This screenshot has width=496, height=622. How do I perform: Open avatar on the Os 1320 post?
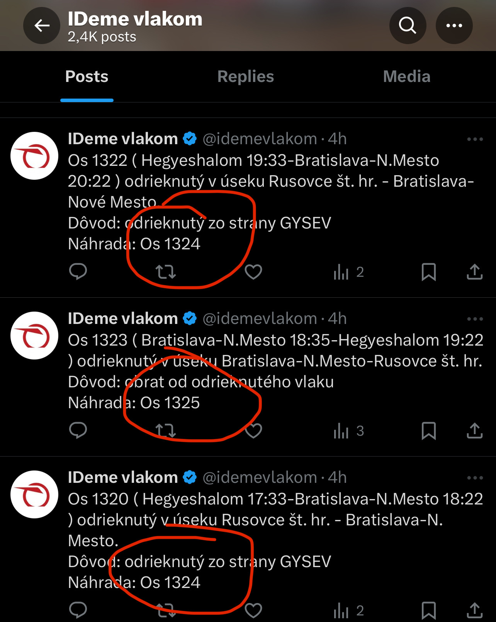34,494
